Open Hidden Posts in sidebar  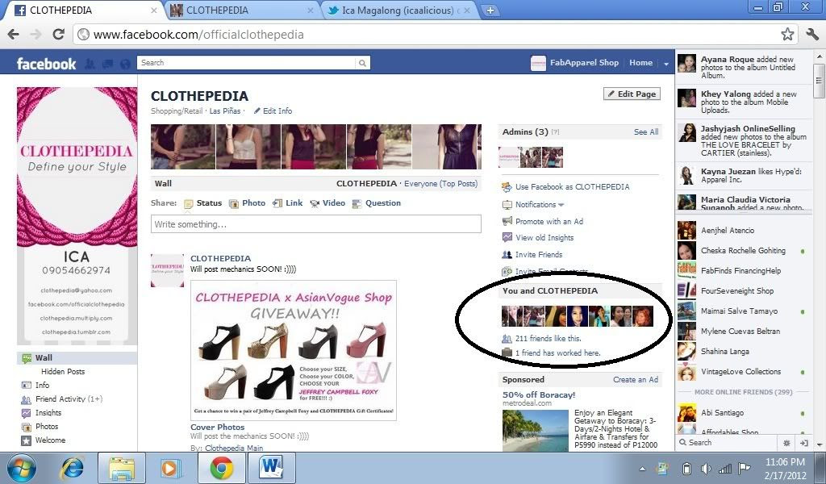coord(63,372)
